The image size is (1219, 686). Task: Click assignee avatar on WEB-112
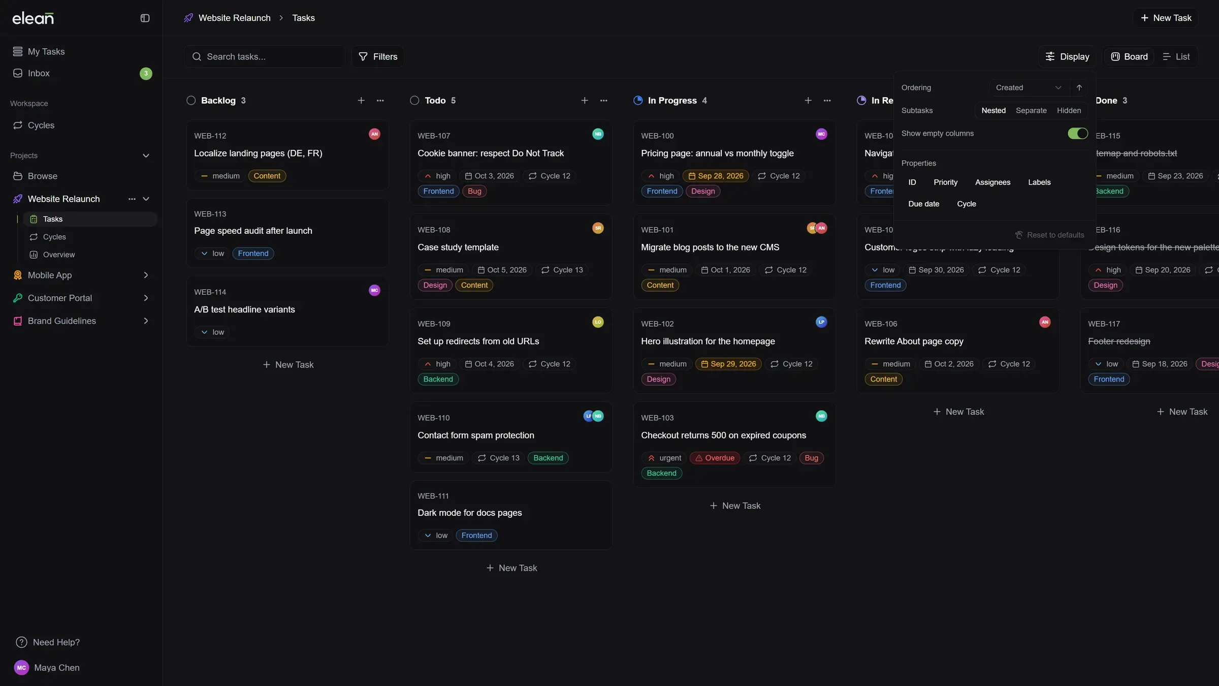point(374,134)
